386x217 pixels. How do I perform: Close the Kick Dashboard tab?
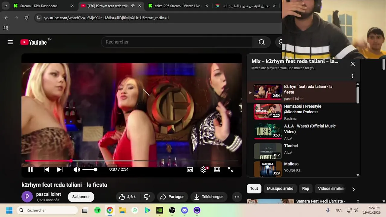[72, 6]
